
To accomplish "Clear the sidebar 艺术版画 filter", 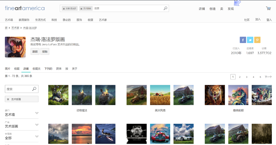I will coord(8,99).
